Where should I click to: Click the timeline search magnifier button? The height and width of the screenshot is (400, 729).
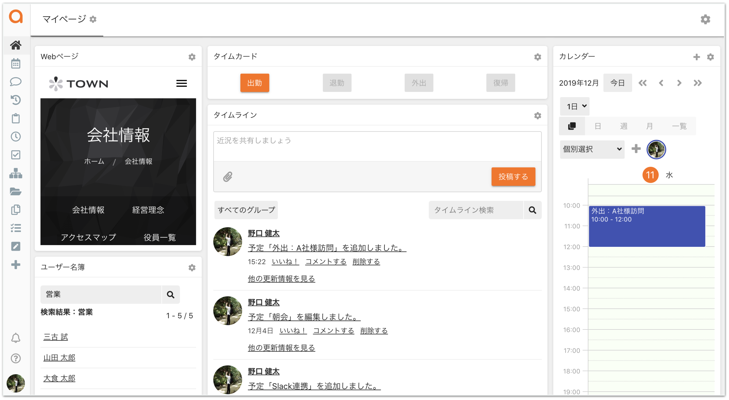[533, 210]
